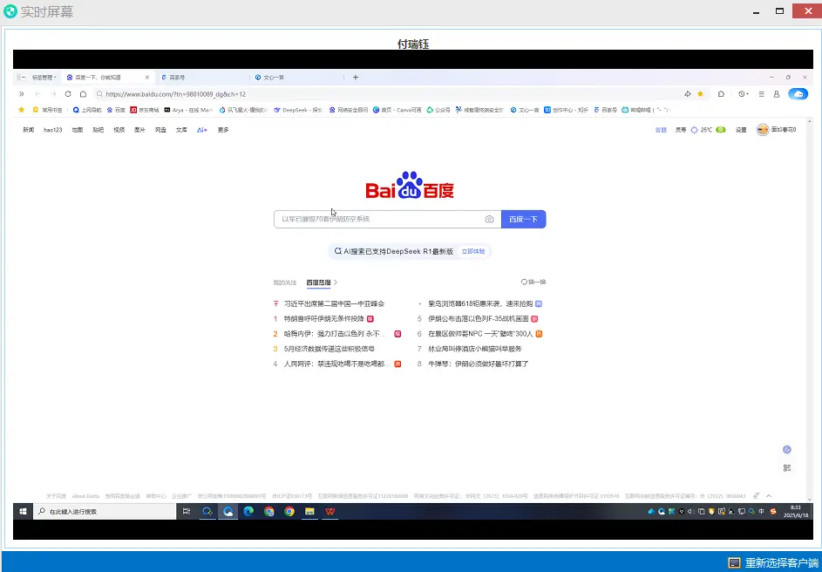The width and height of the screenshot is (822, 572).
Task: Open browser hamburger menu icon
Action: [x=761, y=94]
